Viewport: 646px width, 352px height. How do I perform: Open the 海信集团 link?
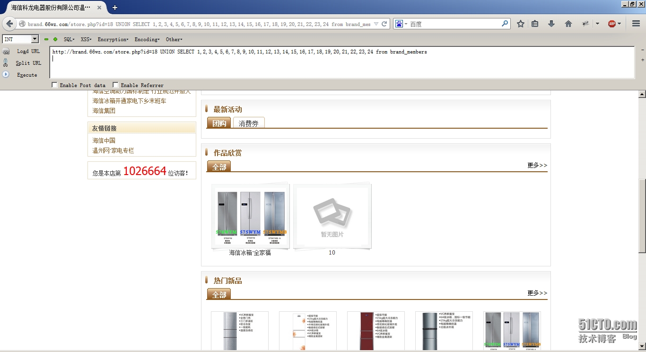click(104, 111)
